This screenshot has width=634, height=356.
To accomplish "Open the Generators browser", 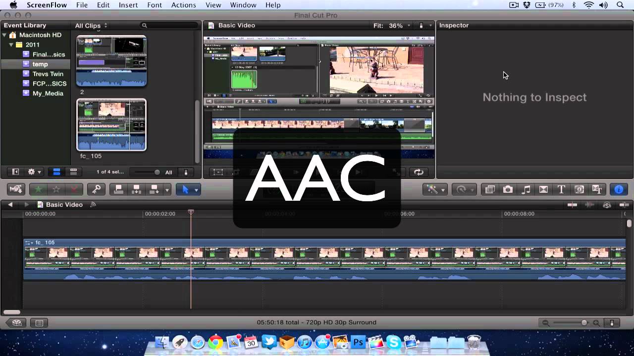I will click(579, 189).
